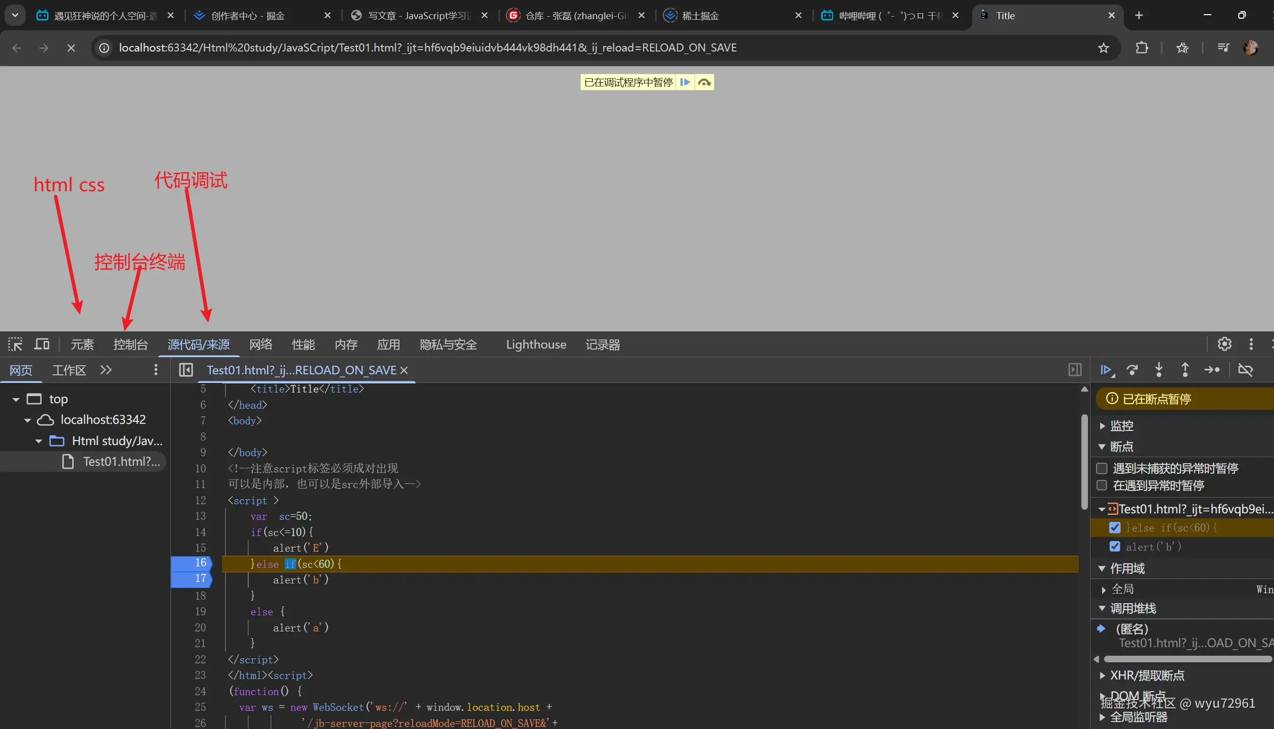
Task: Enable pause on uncaught exceptions checkbox
Action: [x=1102, y=468]
